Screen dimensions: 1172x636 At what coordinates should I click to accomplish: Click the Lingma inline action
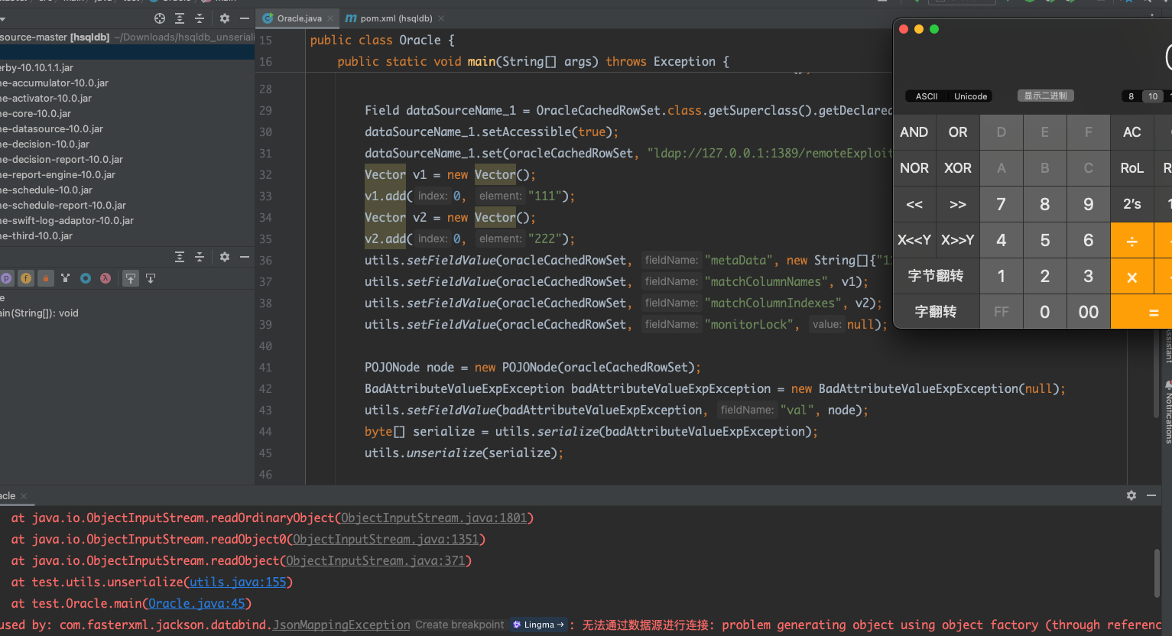[540, 625]
